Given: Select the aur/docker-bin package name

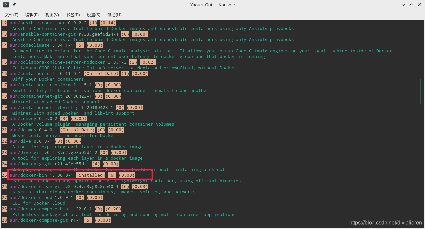Looking at the screenshot, I should click(x=28, y=175).
